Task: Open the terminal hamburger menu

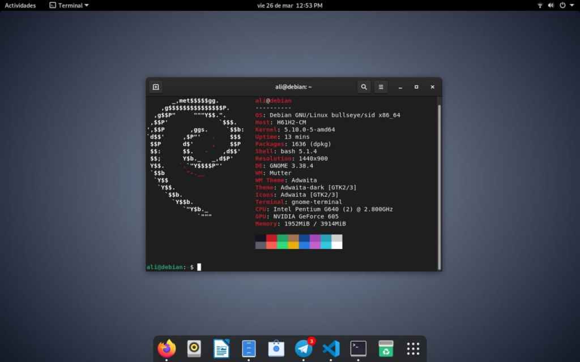Action: 381,87
